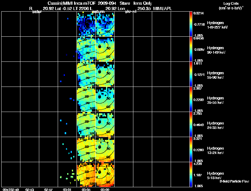Select the 03:05 image in the 90-149 keV row
This screenshot has width=251, height=191.
tap(86, 49)
